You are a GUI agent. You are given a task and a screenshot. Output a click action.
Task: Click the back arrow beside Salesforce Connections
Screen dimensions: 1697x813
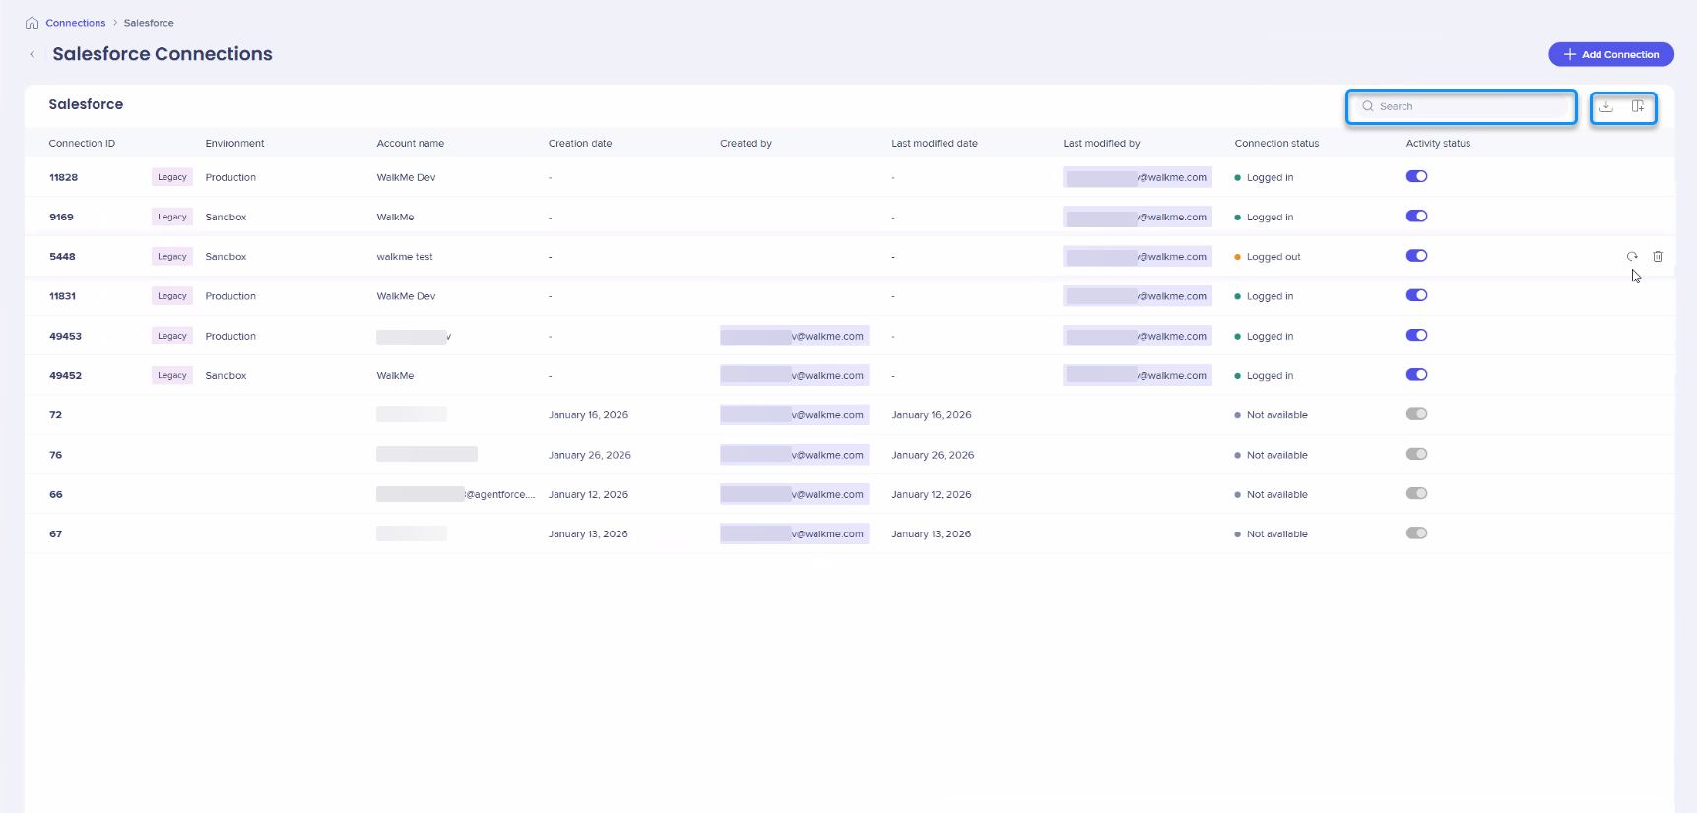click(33, 55)
